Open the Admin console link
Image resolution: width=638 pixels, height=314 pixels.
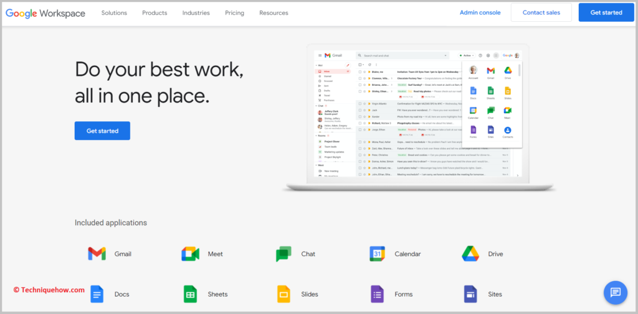(480, 12)
